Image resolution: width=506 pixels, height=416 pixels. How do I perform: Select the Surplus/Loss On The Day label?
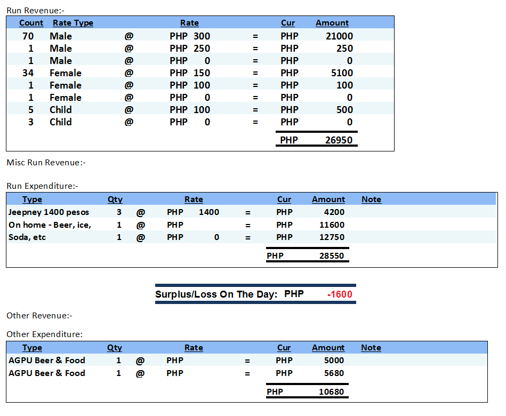coord(216,294)
